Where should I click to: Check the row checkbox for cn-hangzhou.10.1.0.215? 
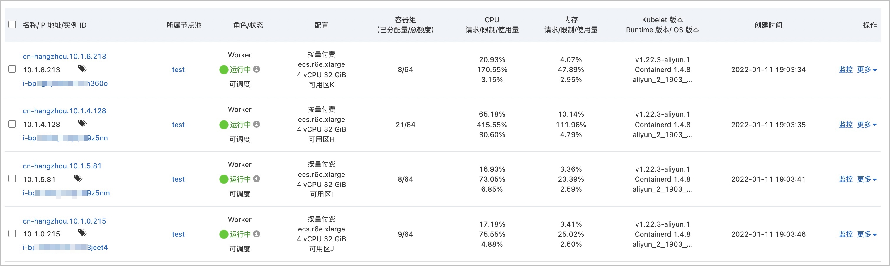tap(12, 233)
